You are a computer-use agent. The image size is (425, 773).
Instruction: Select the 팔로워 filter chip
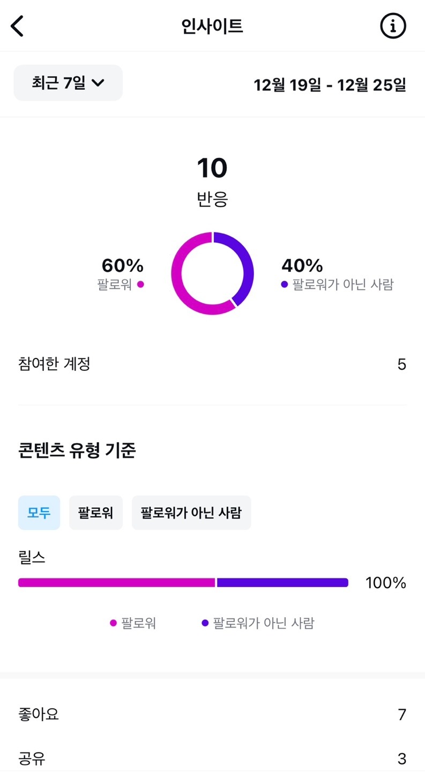point(96,513)
